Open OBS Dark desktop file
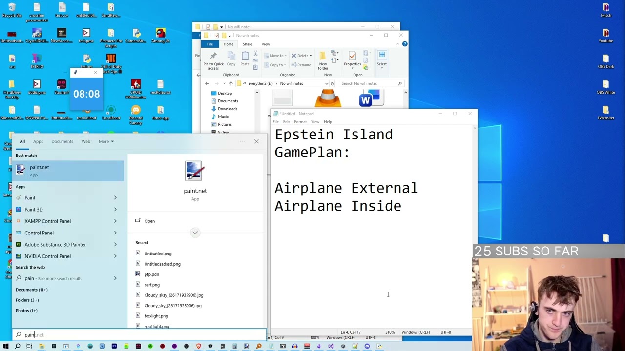 pos(605,61)
